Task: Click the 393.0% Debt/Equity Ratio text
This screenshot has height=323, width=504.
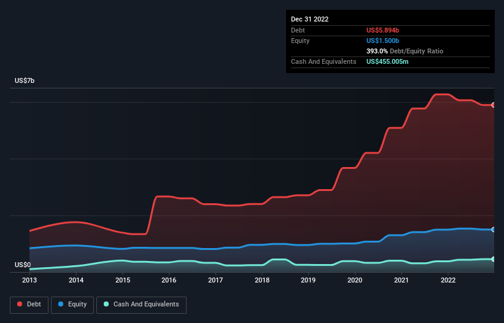Action: point(405,51)
